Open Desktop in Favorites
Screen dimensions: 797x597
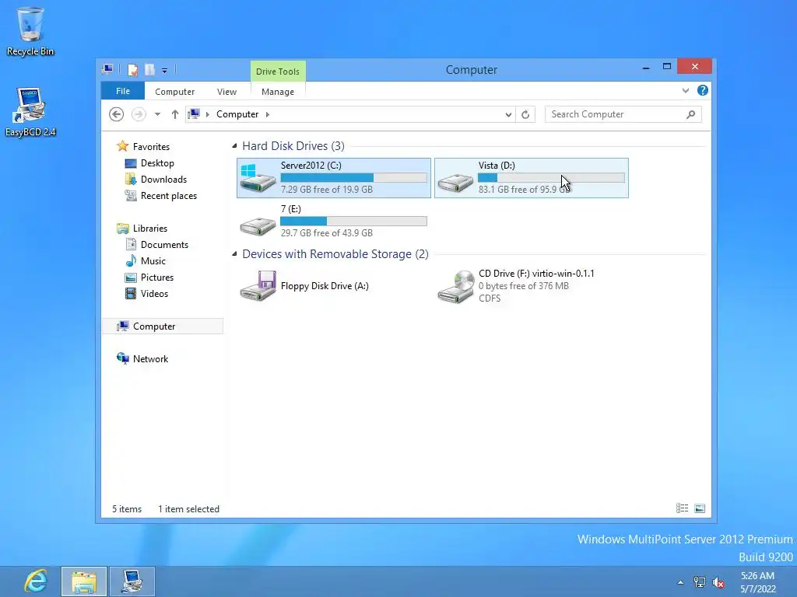[x=157, y=163]
